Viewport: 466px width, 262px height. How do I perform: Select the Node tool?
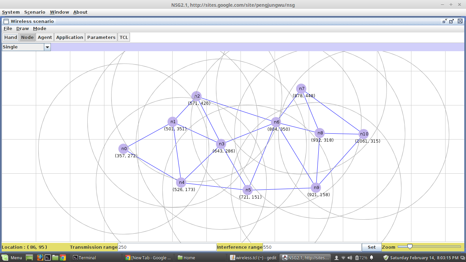(x=27, y=37)
